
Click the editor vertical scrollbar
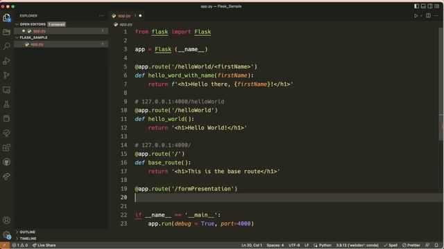(x=441, y=84)
